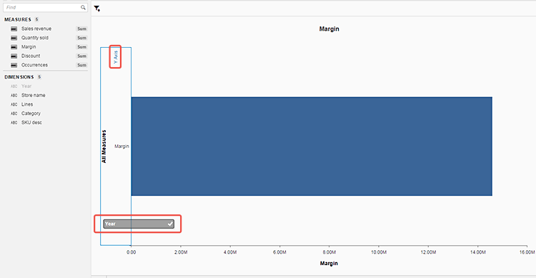Select the Year dimension in the list
536x278 pixels.
(26, 86)
